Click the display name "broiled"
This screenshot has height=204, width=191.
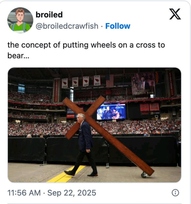49,15
